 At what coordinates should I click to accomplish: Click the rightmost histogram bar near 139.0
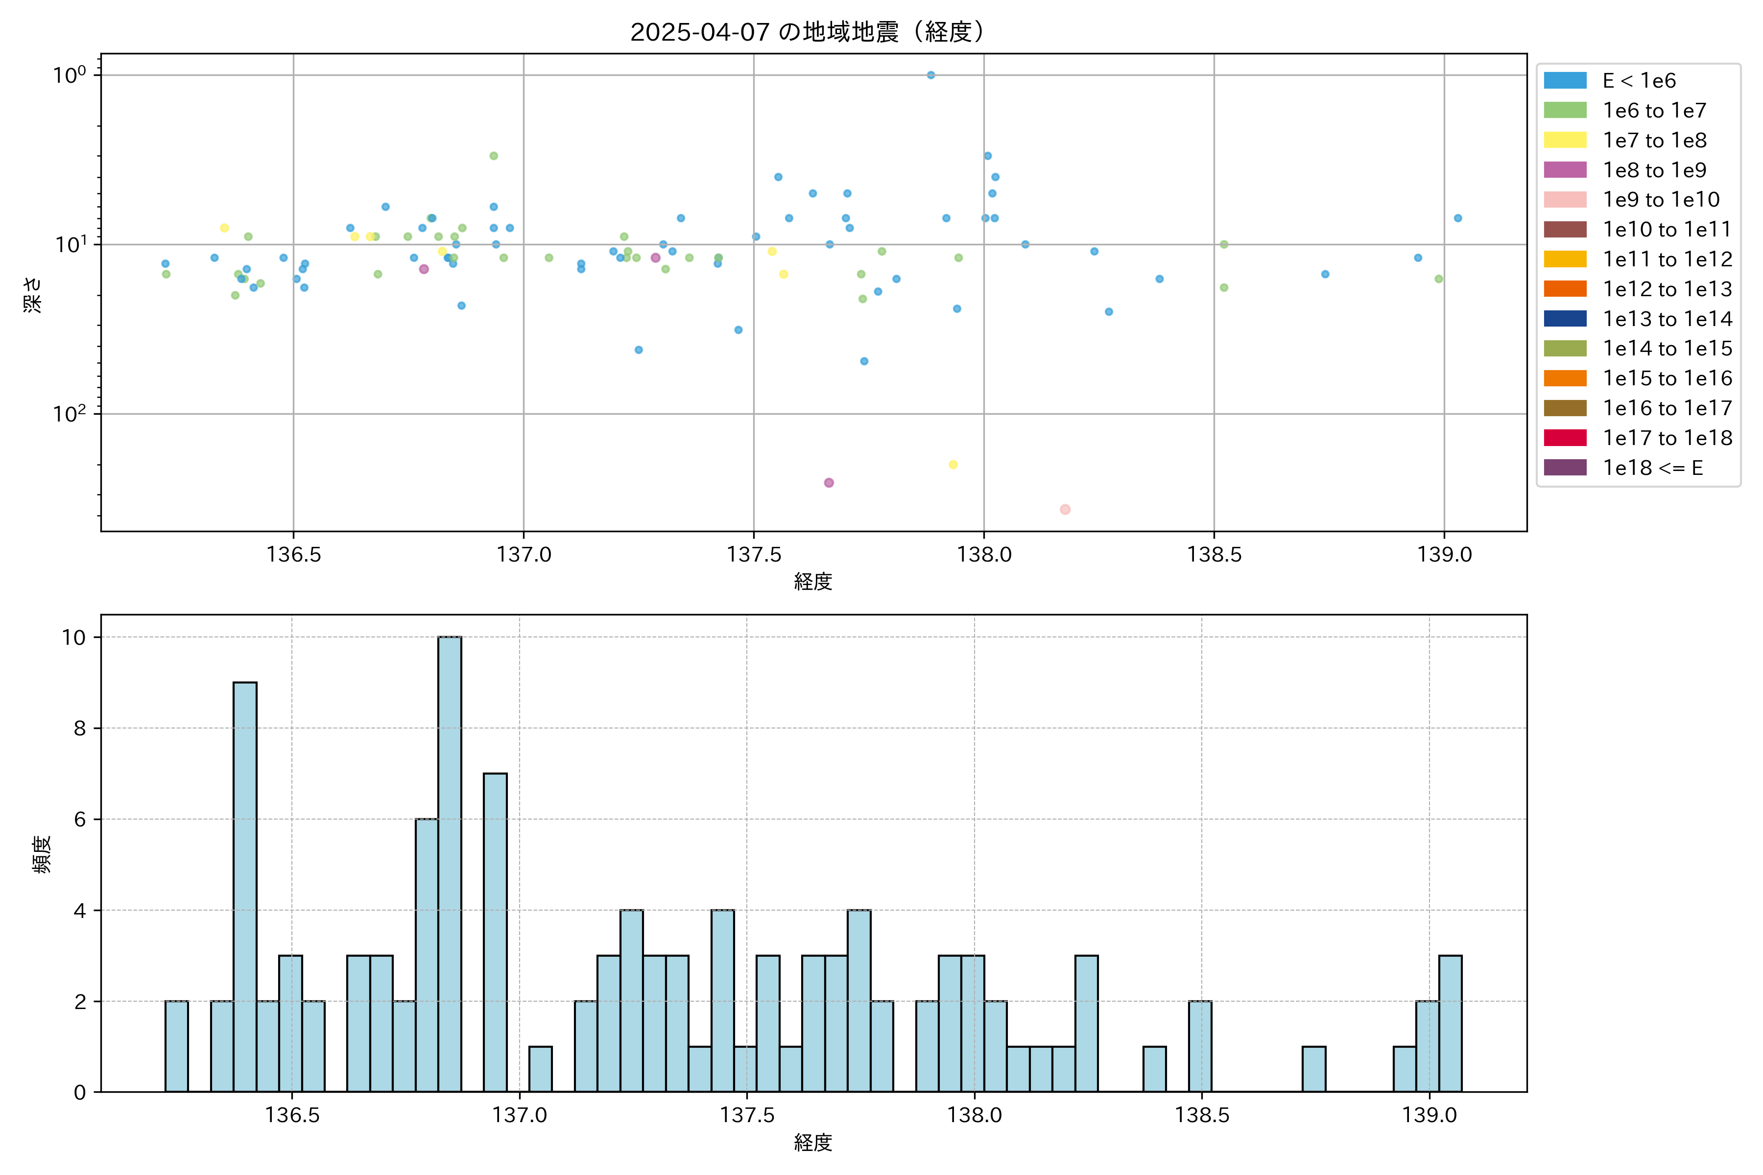(x=1451, y=1024)
